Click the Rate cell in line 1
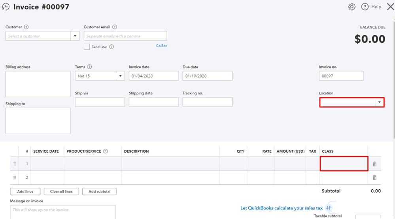 (x=261, y=164)
